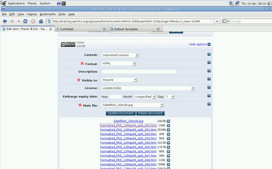Close the Edit item Thesis #103 tab

[50, 29]
